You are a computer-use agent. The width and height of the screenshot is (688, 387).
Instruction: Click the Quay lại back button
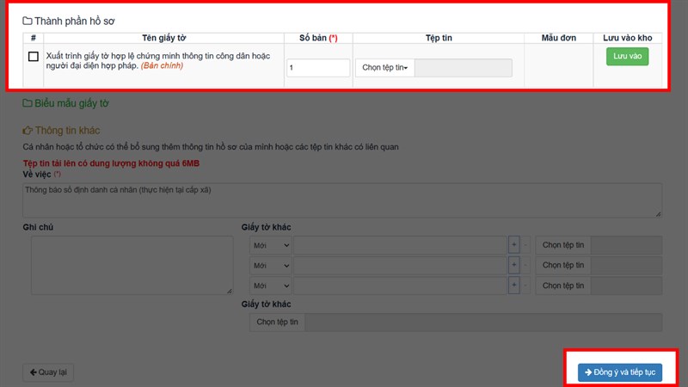[48, 372]
